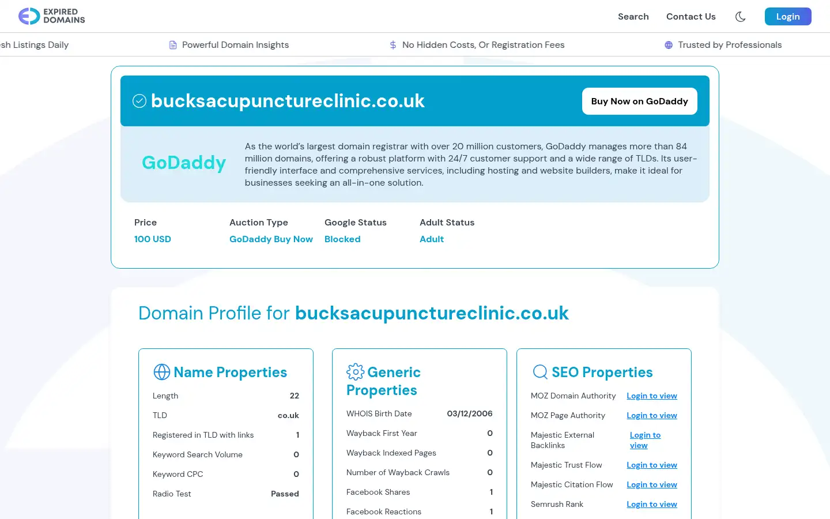This screenshot has height=519, width=830.
Task: Click No Hidden Costs, Or Registration Fees text
Action: 483,45
